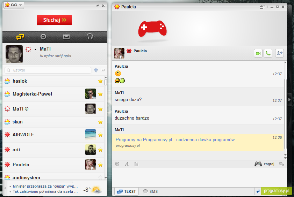Open the Programosy.pl link in chat

click(175, 139)
